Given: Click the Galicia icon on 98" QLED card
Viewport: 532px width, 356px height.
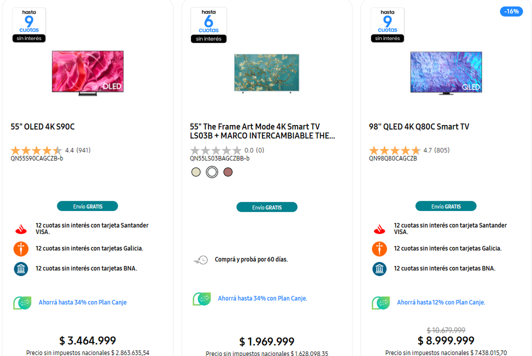Looking at the screenshot, I should click(x=379, y=249).
